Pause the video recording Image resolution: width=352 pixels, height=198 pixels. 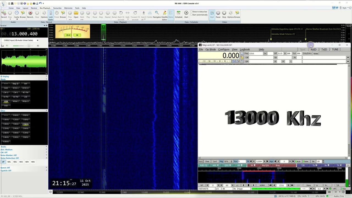(x=218, y=13)
